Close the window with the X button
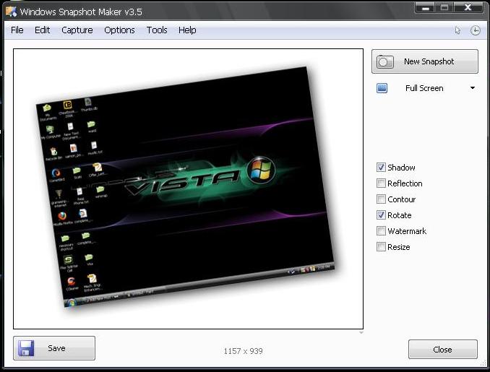This screenshot has height=372, width=490. tap(468, 8)
